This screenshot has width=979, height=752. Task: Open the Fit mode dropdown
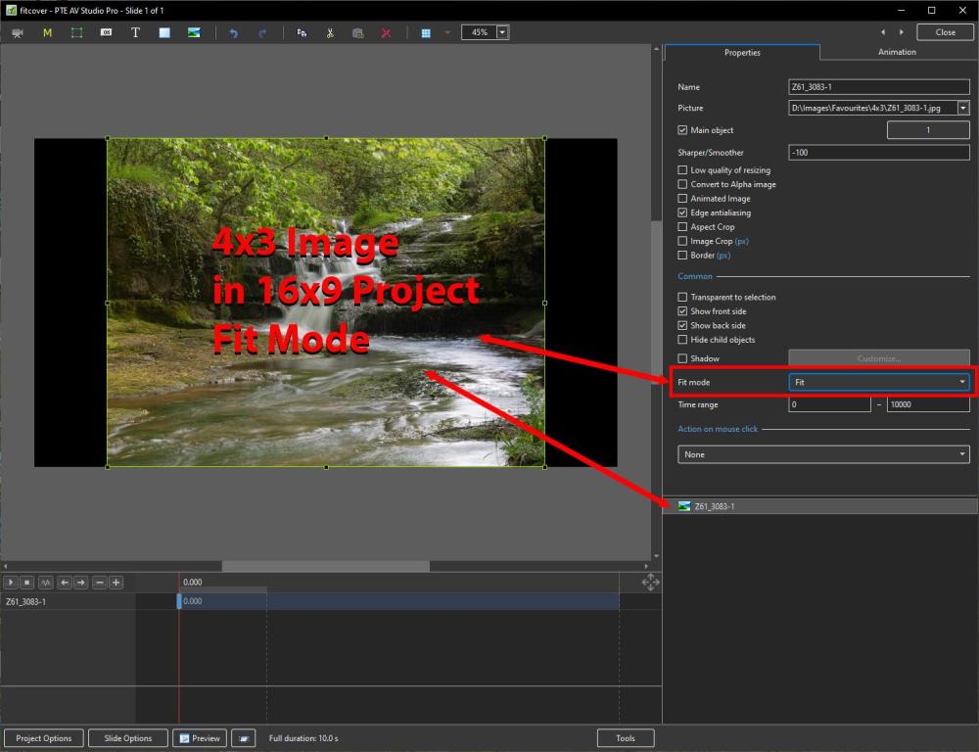tap(879, 382)
